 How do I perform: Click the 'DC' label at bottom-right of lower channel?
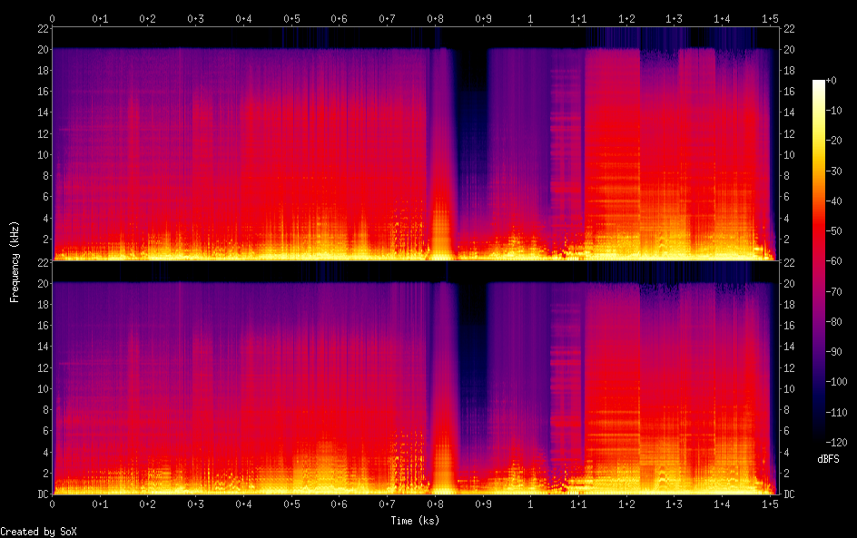pyautogui.click(x=790, y=494)
